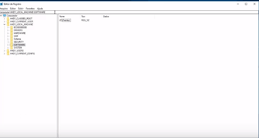Click the SECURITY folder icon

12,42
